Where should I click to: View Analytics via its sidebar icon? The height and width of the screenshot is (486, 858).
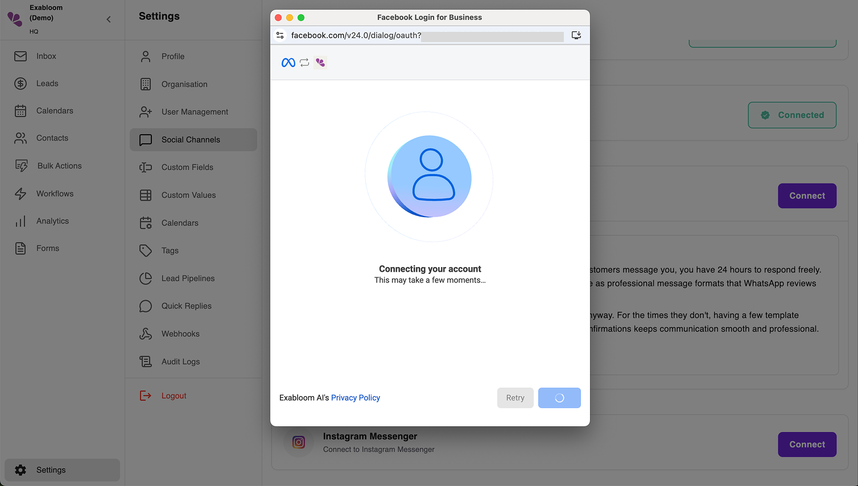point(20,221)
